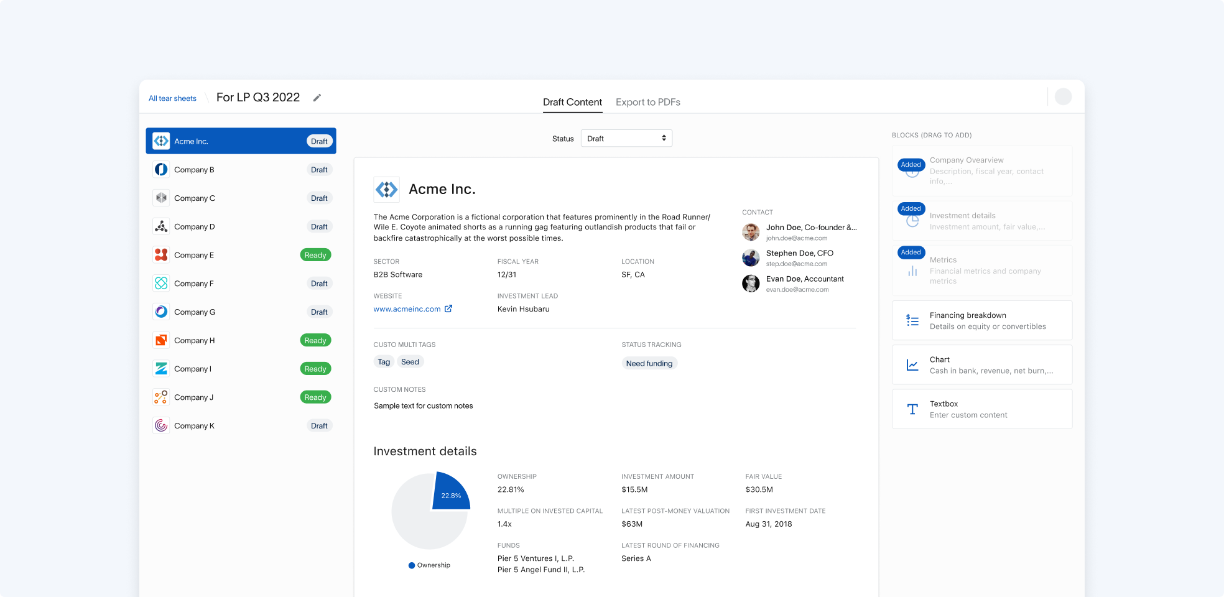
Task: Click the Pier 5 Ventures I, L.P. fund
Action: click(x=535, y=558)
